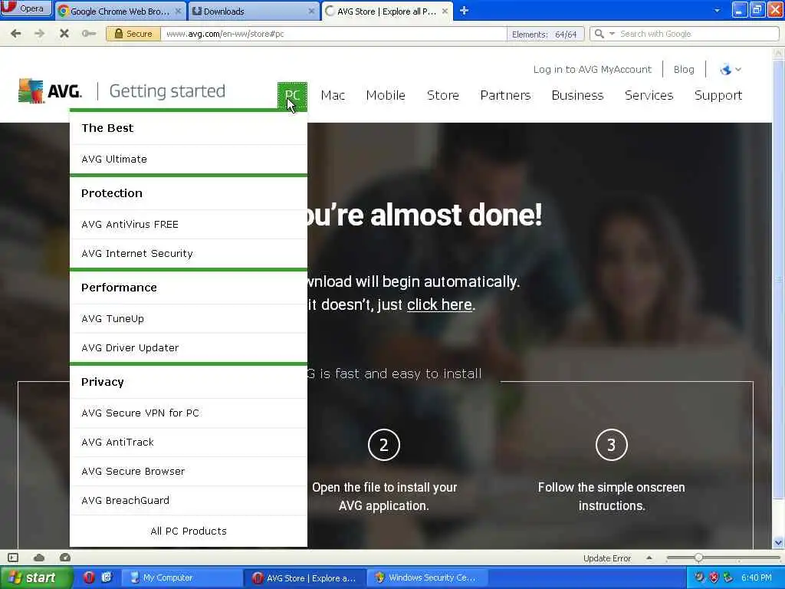The image size is (785, 589).
Task: Click the 'click here' download link
Action: pos(439,304)
